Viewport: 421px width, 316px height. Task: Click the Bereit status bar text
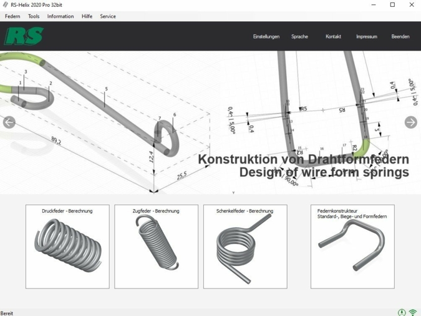(x=7, y=314)
